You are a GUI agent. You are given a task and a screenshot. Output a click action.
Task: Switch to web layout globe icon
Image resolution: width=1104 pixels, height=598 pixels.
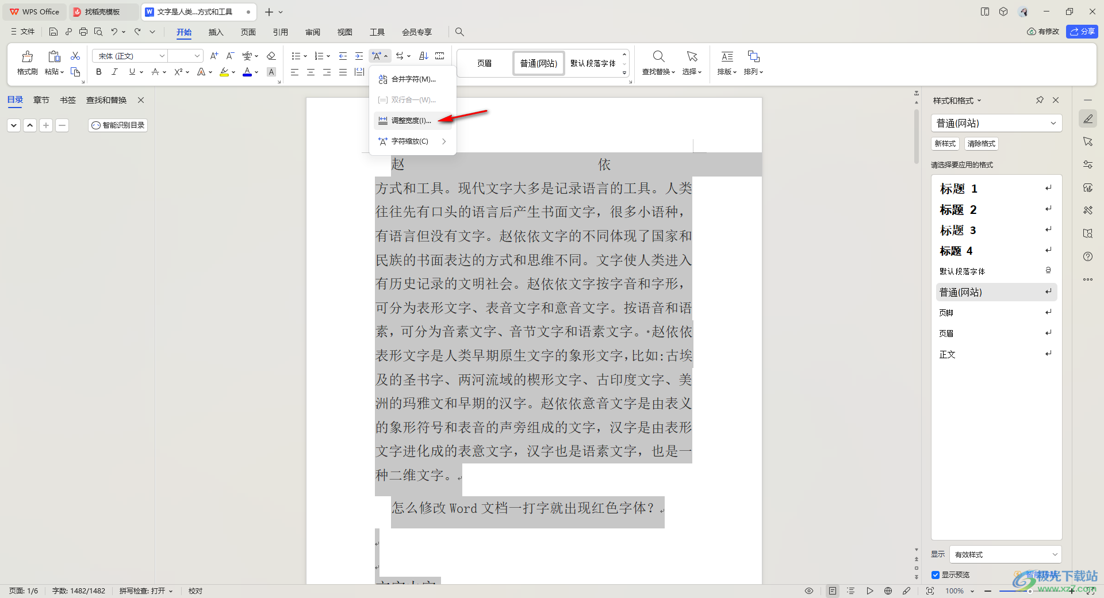pos(888,591)
